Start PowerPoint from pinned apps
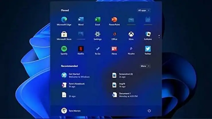212x119 pixels. pos(114,21)
